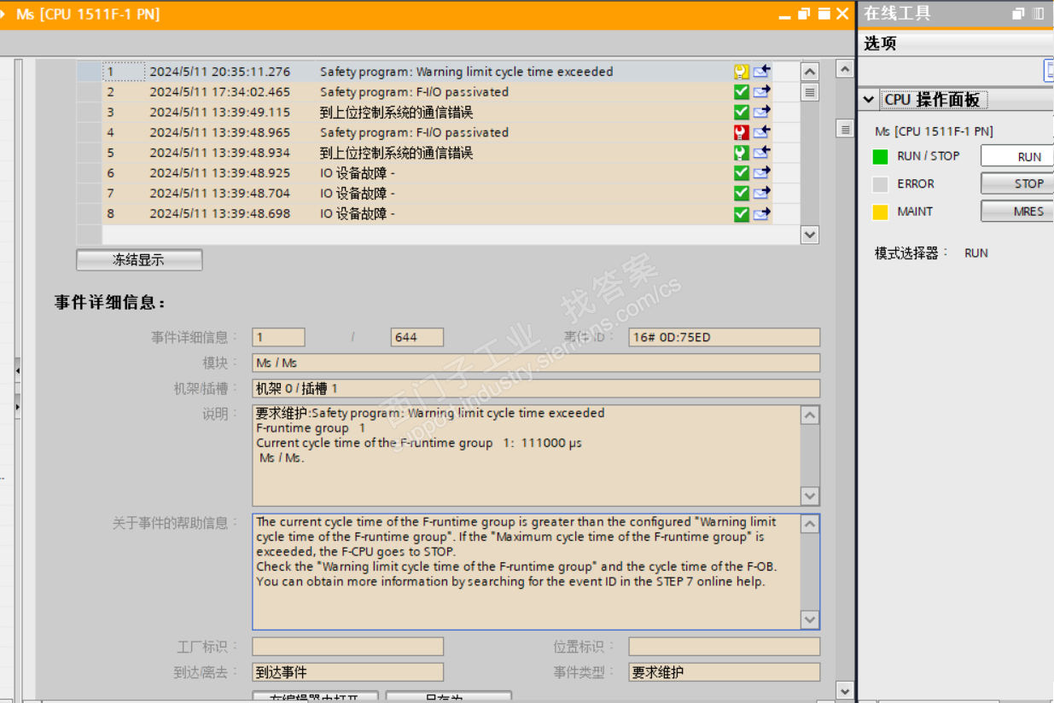This screenshot has width=1054, height=703.
Task: Select row 3 到上位控制系统的通信错误
Action: (x=437, y=112)
